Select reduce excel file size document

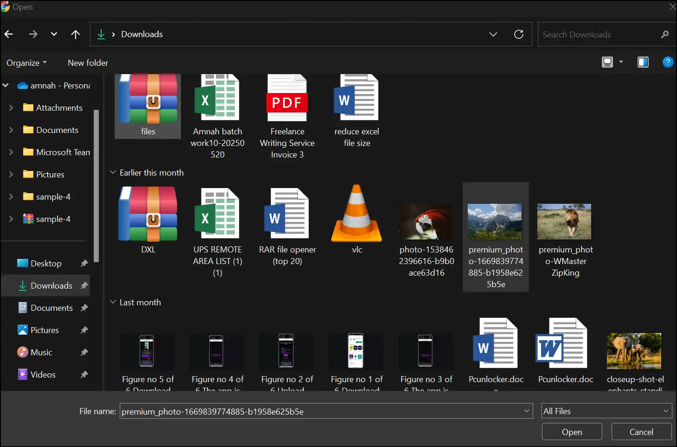point(357,111)
